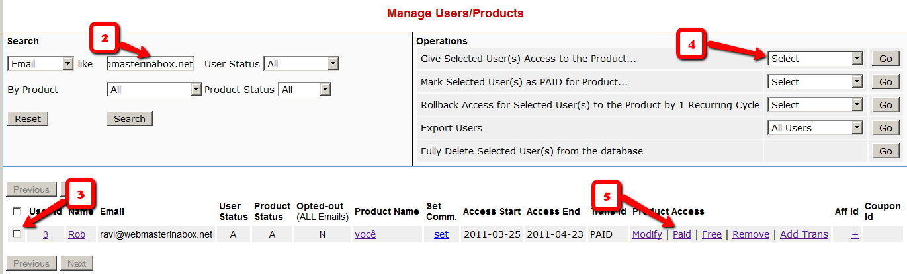
Task: Open the Export Users dropdown
Action: (x=815, y=128)
